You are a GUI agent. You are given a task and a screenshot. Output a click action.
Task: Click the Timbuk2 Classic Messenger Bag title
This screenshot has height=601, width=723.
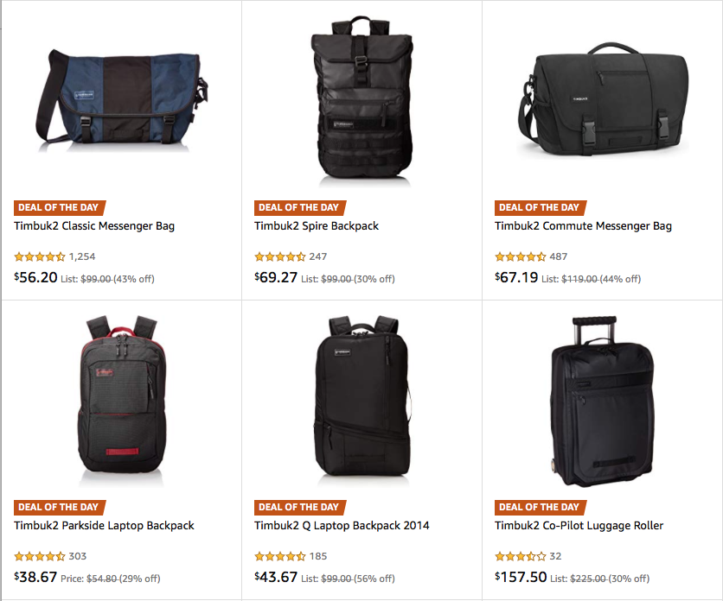(94, 226)
